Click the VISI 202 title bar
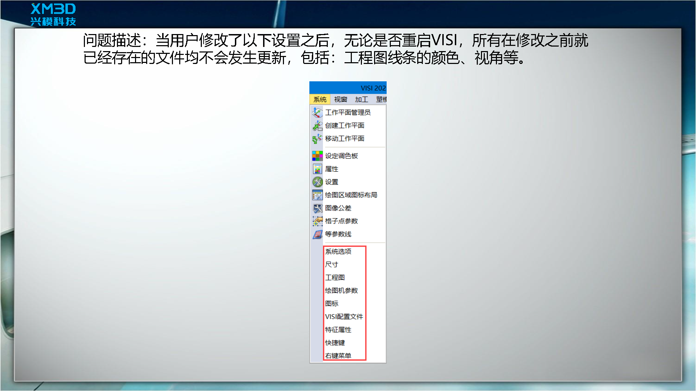The image size is (696, 391). click(x=348, y=88)
